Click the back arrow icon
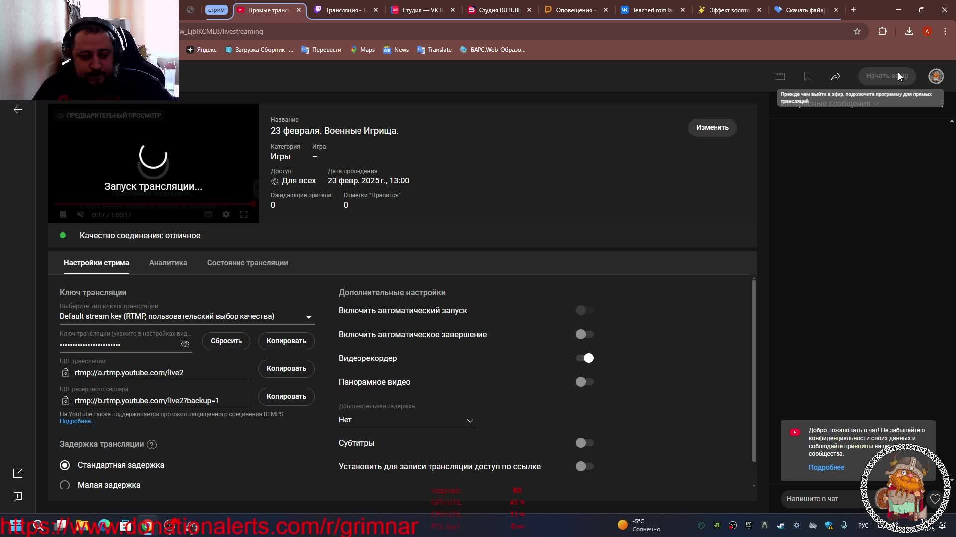The width and height of the screenshot is (956, 537). click(x=18, y=110)
